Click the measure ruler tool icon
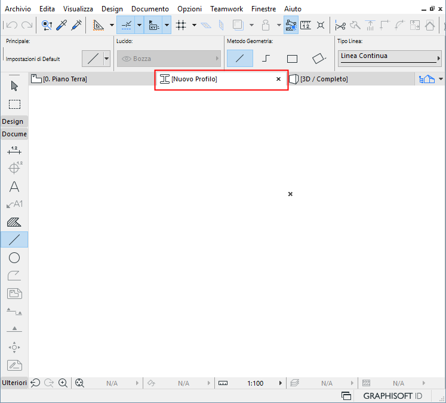Viewport: 446px width, 403px height. [x=306, y=25]
